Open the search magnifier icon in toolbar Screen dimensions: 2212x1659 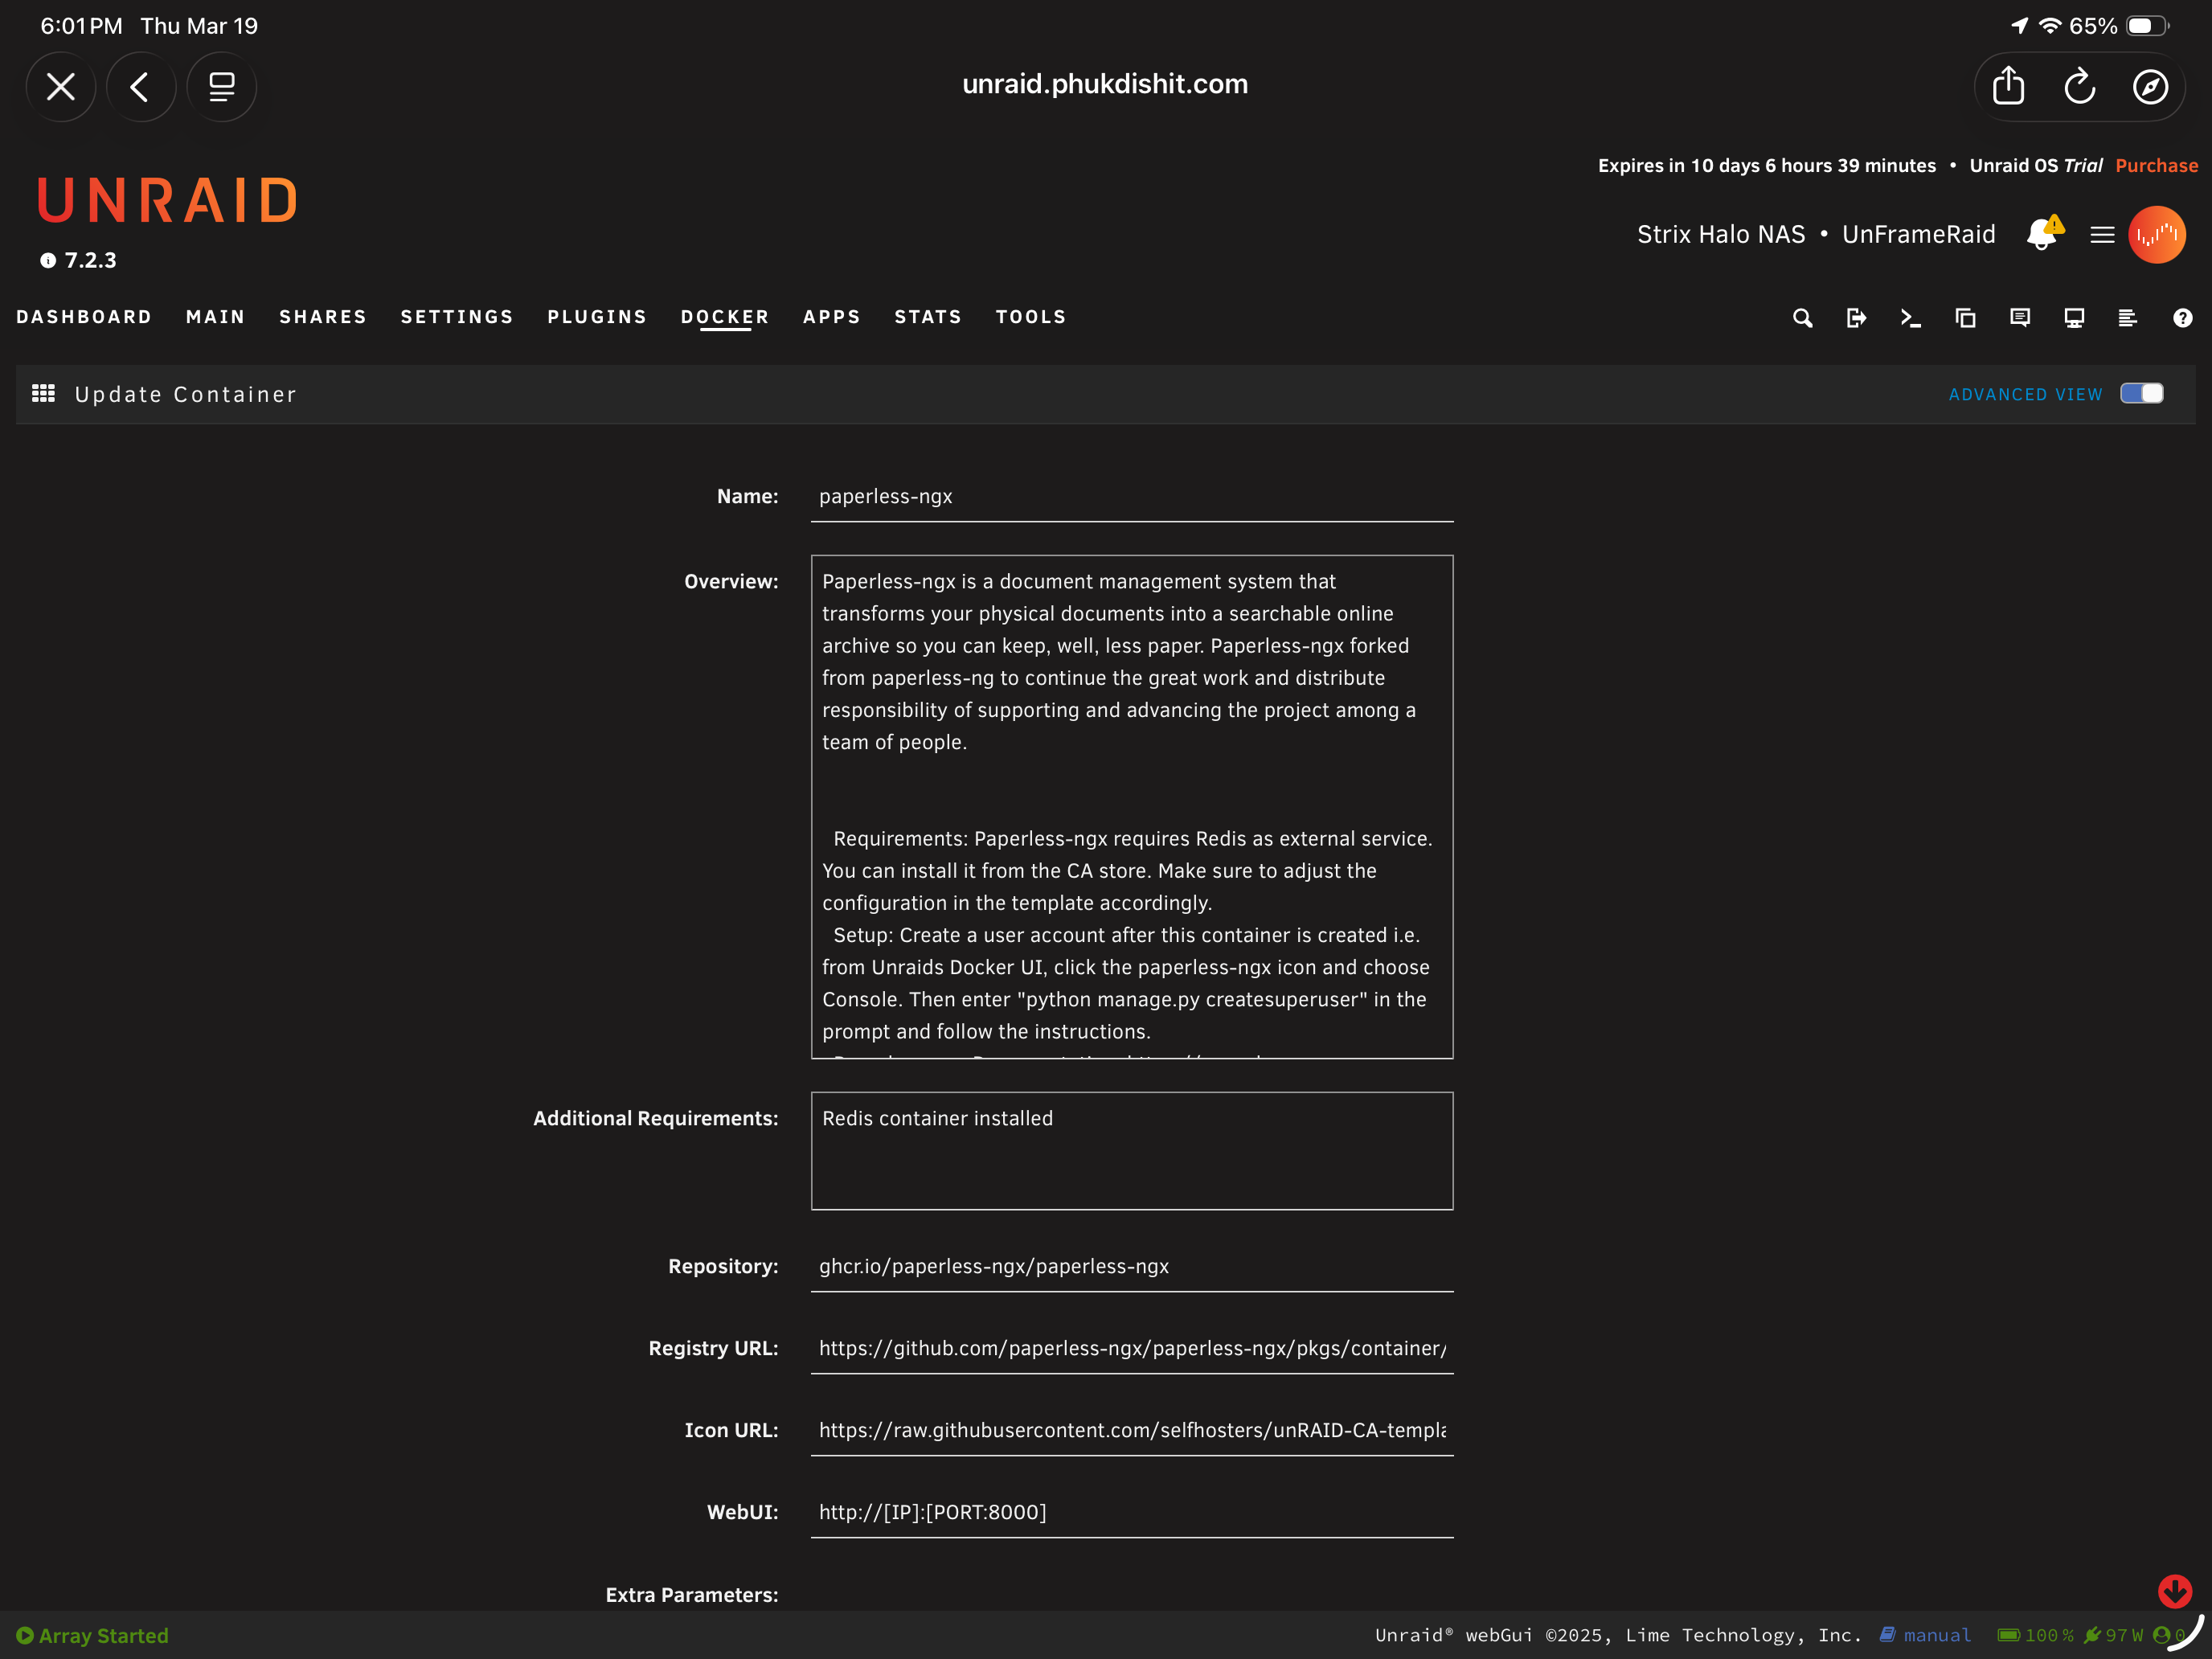click(x=1802, y=318)
